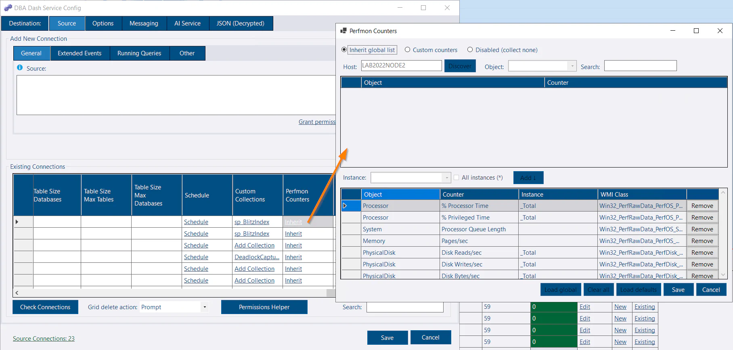Click the Perfmon Counters window title icon
Screen dimensions: 733x350
point(343,31)
